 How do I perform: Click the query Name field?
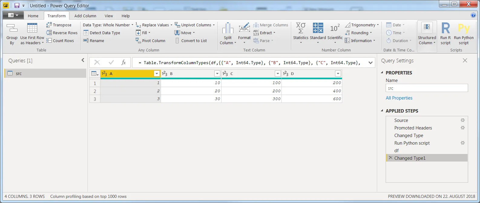[x=427, y=88]
